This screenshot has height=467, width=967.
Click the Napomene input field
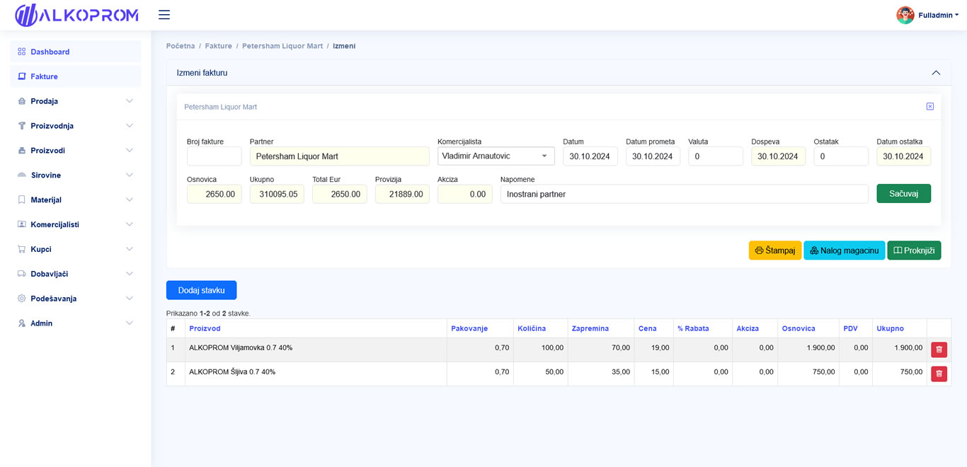tap(684, 194)
